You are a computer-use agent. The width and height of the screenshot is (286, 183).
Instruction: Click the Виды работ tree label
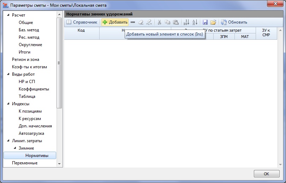pyautogui.click(x=23, y=74)
